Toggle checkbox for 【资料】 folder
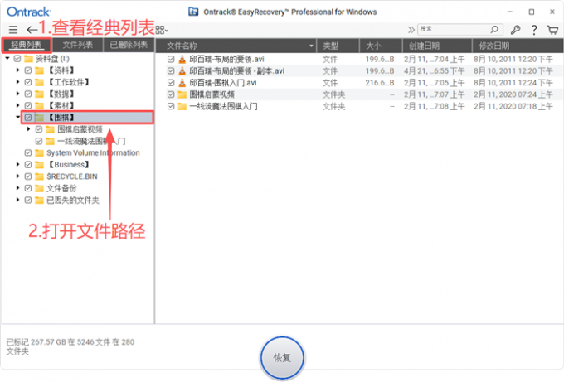The width and height of the screenshot is (564, 382). point(28,70)
